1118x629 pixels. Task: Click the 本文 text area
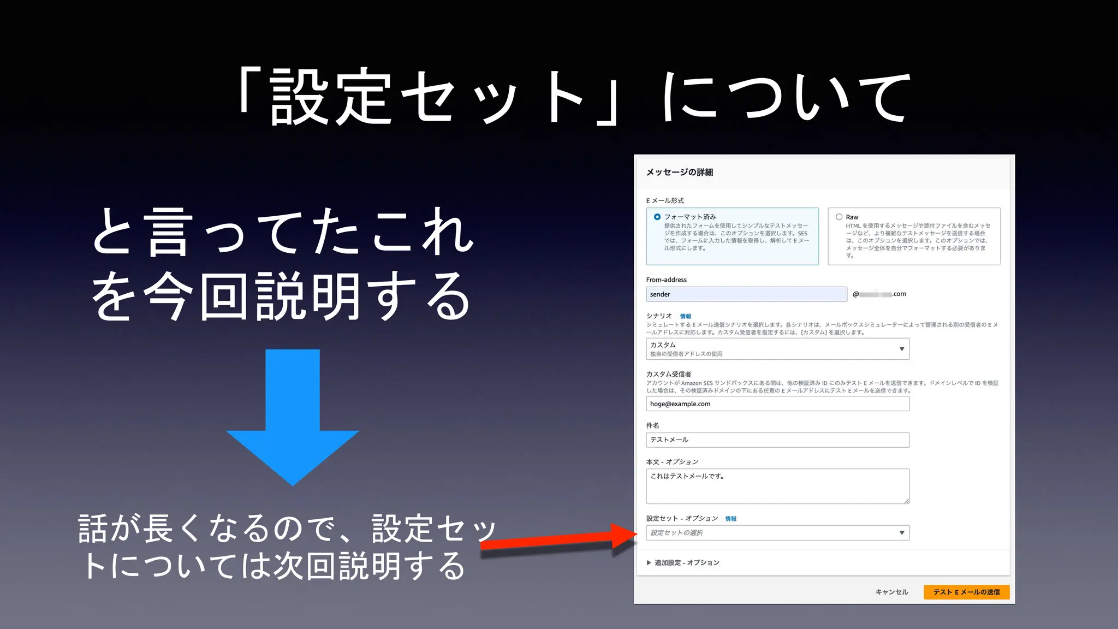777,486
